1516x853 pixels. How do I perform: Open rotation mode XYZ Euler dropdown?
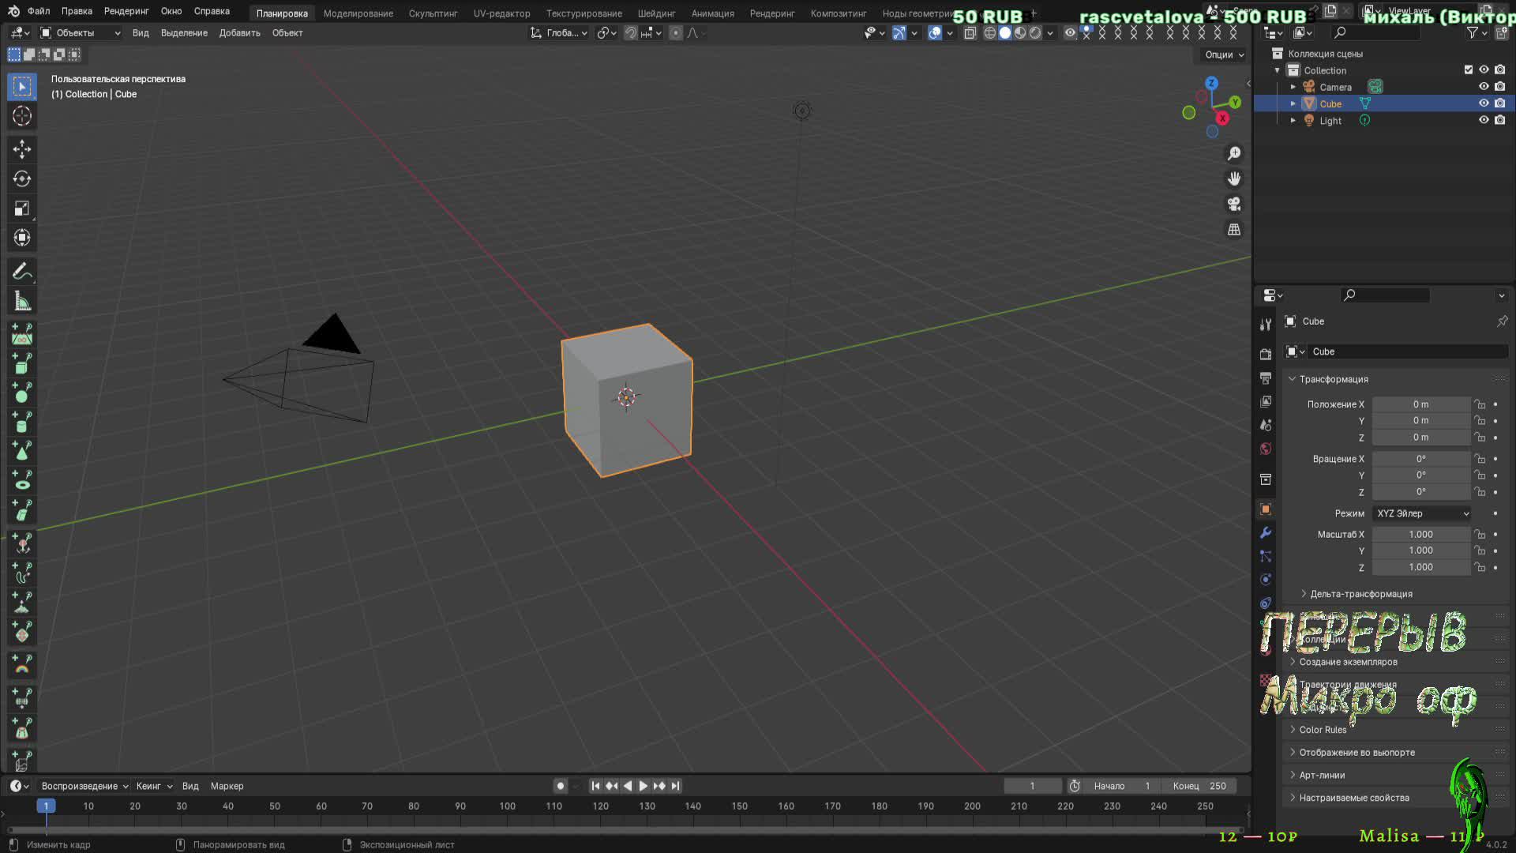(x=1421, y=513)
